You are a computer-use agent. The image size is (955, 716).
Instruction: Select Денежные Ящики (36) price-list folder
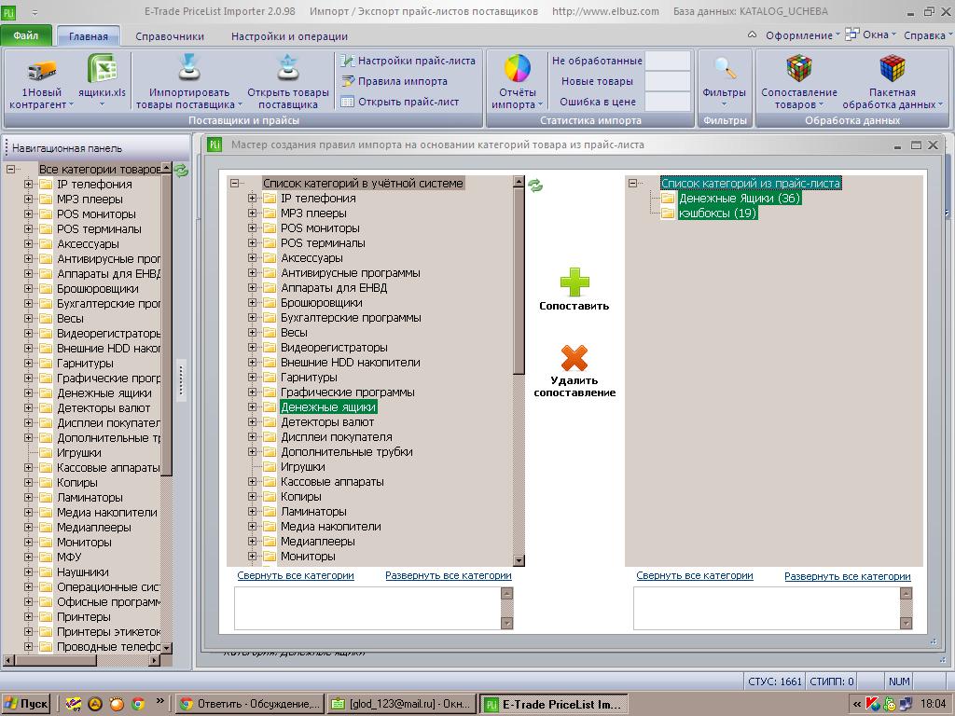coord(740,199)
